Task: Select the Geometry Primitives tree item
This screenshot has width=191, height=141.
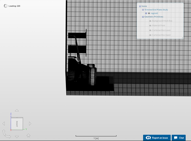Action: click(x=154, y=17)
